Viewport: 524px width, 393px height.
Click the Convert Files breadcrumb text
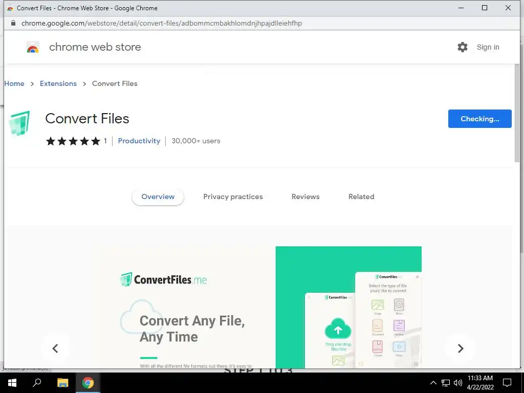[x=115, y=83]
